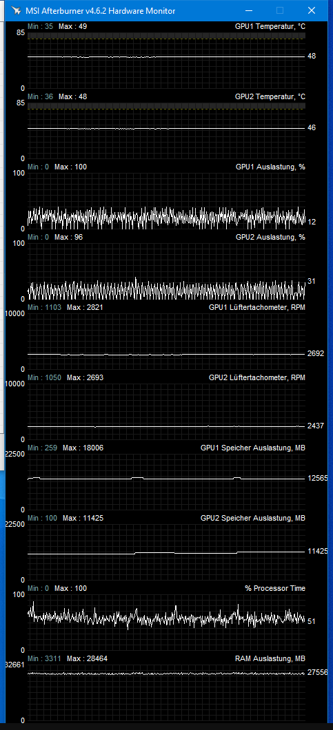This screenshot has height=730, width=333.
Task: Close the Hardware Monitor window
Action: click(311, 10)
